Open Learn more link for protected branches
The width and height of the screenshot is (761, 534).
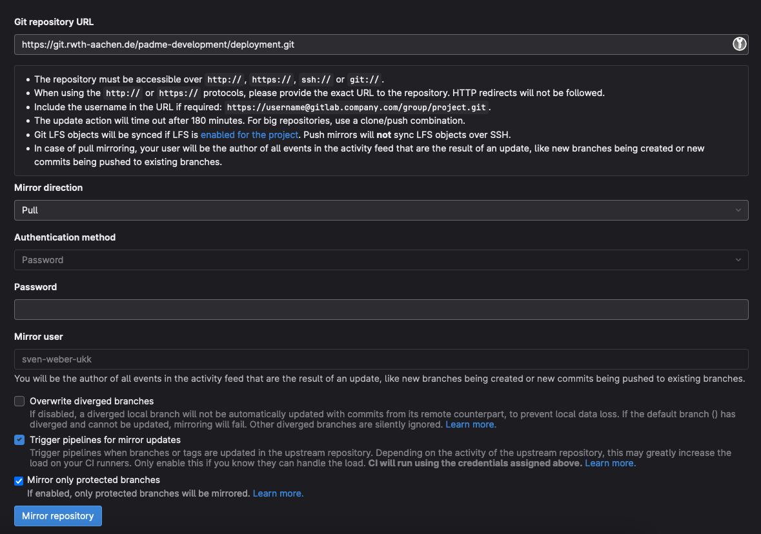(278, 493)
